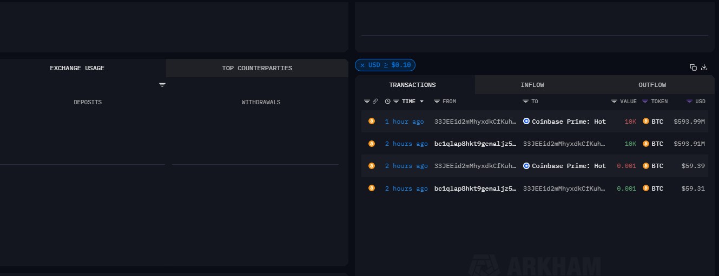Viewport: 719px width, 276px height.
Task: Open the TIME column filter icon
Action: [x=396, y=101]
